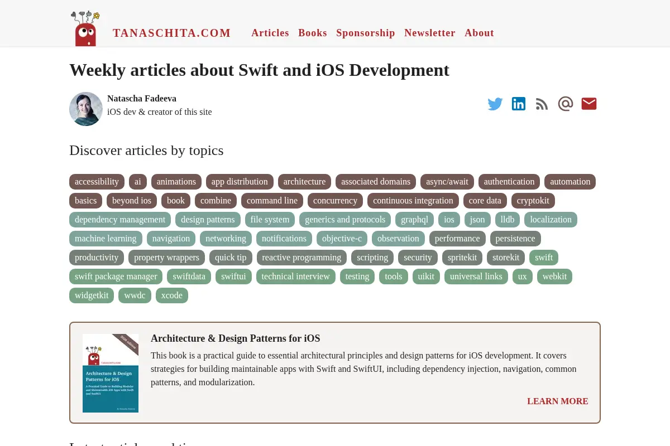Click the red monster site logo

(85, 28)
